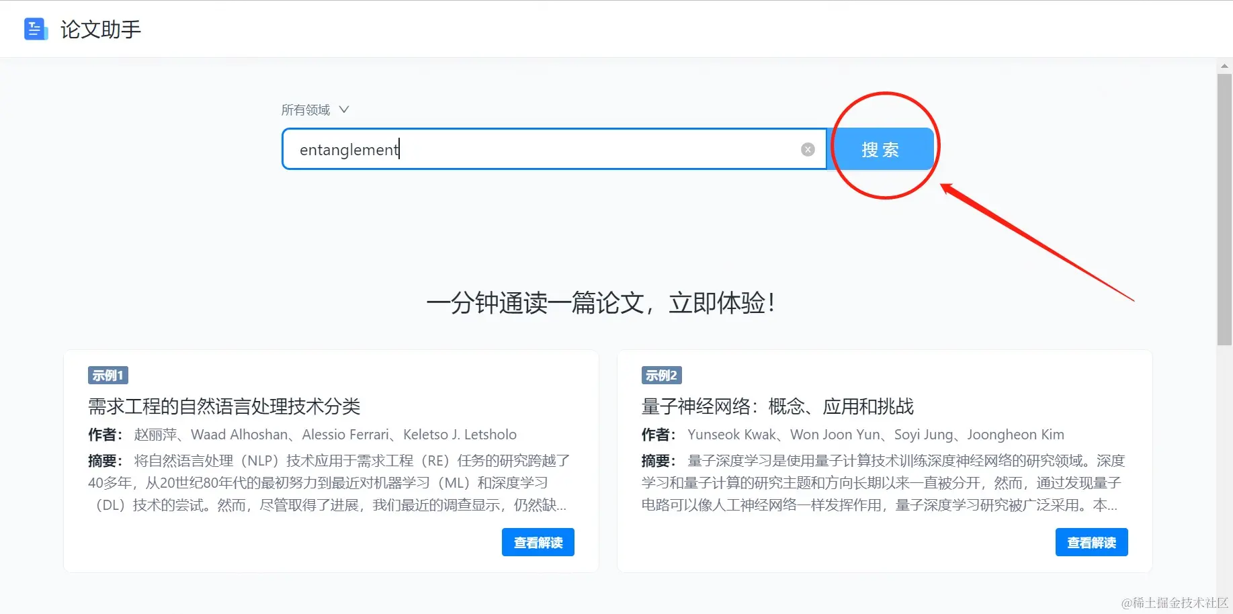This screenshot has height=614, width=1233.
Task: Focus the search field containing entanglement
Action: click(554, 149)
